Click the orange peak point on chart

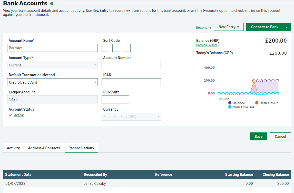pyautogui.click(x=253, y=81)
